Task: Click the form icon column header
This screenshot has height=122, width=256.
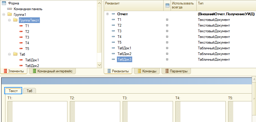Action: click(167, 6)
